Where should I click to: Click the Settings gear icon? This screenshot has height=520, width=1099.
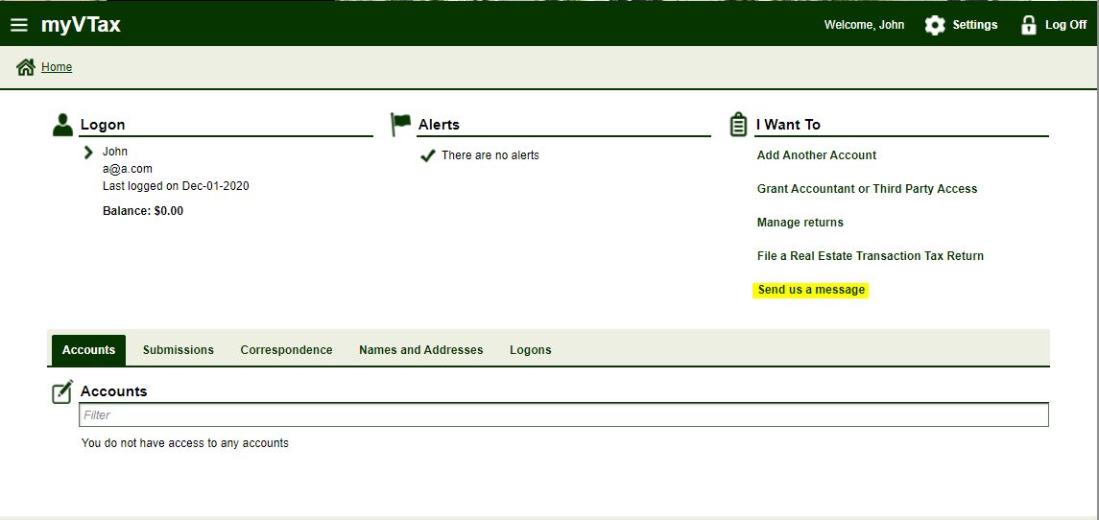(x=935, y=25)
